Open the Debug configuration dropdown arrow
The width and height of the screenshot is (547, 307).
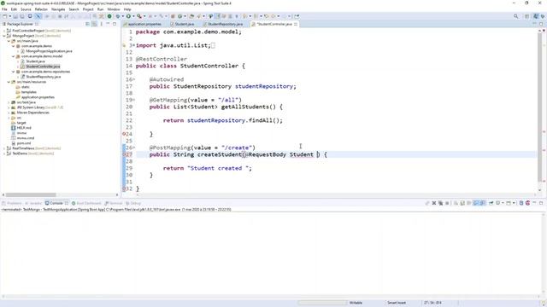(122, 16)
